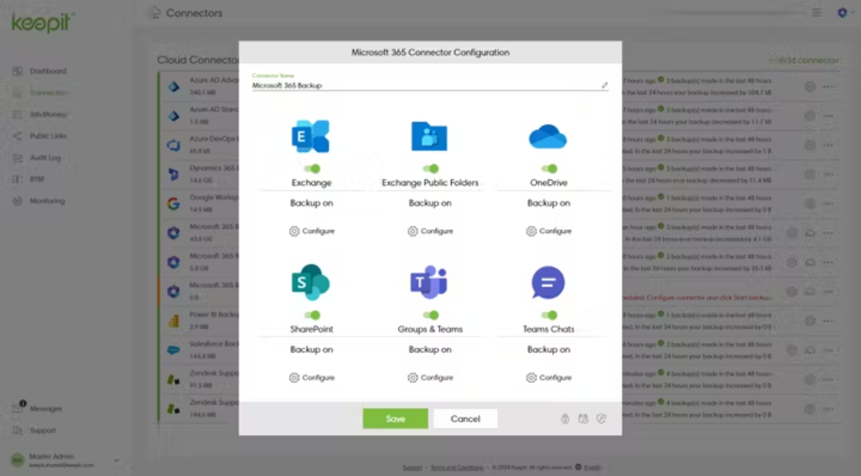Click the OneDrive cloud icon
The image size is (861, 476).
548,137
